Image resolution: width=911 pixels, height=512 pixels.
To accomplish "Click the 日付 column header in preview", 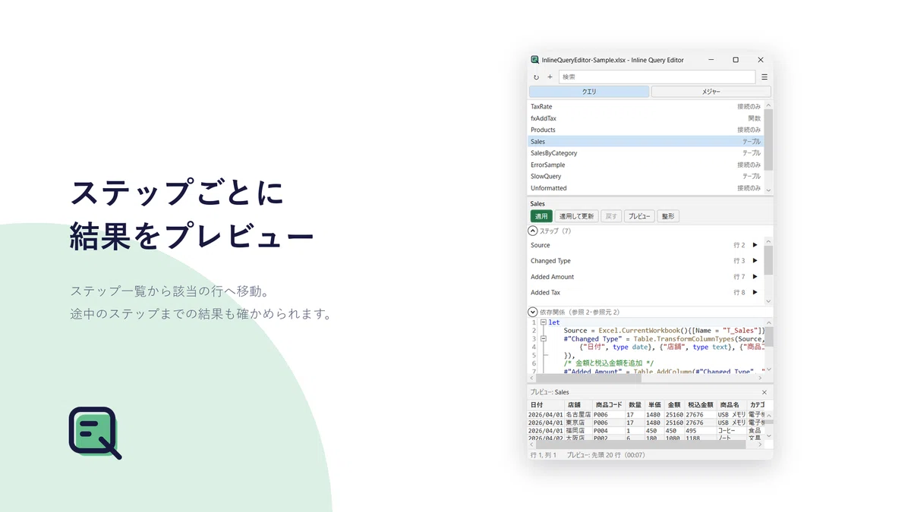I will [547, 405].
